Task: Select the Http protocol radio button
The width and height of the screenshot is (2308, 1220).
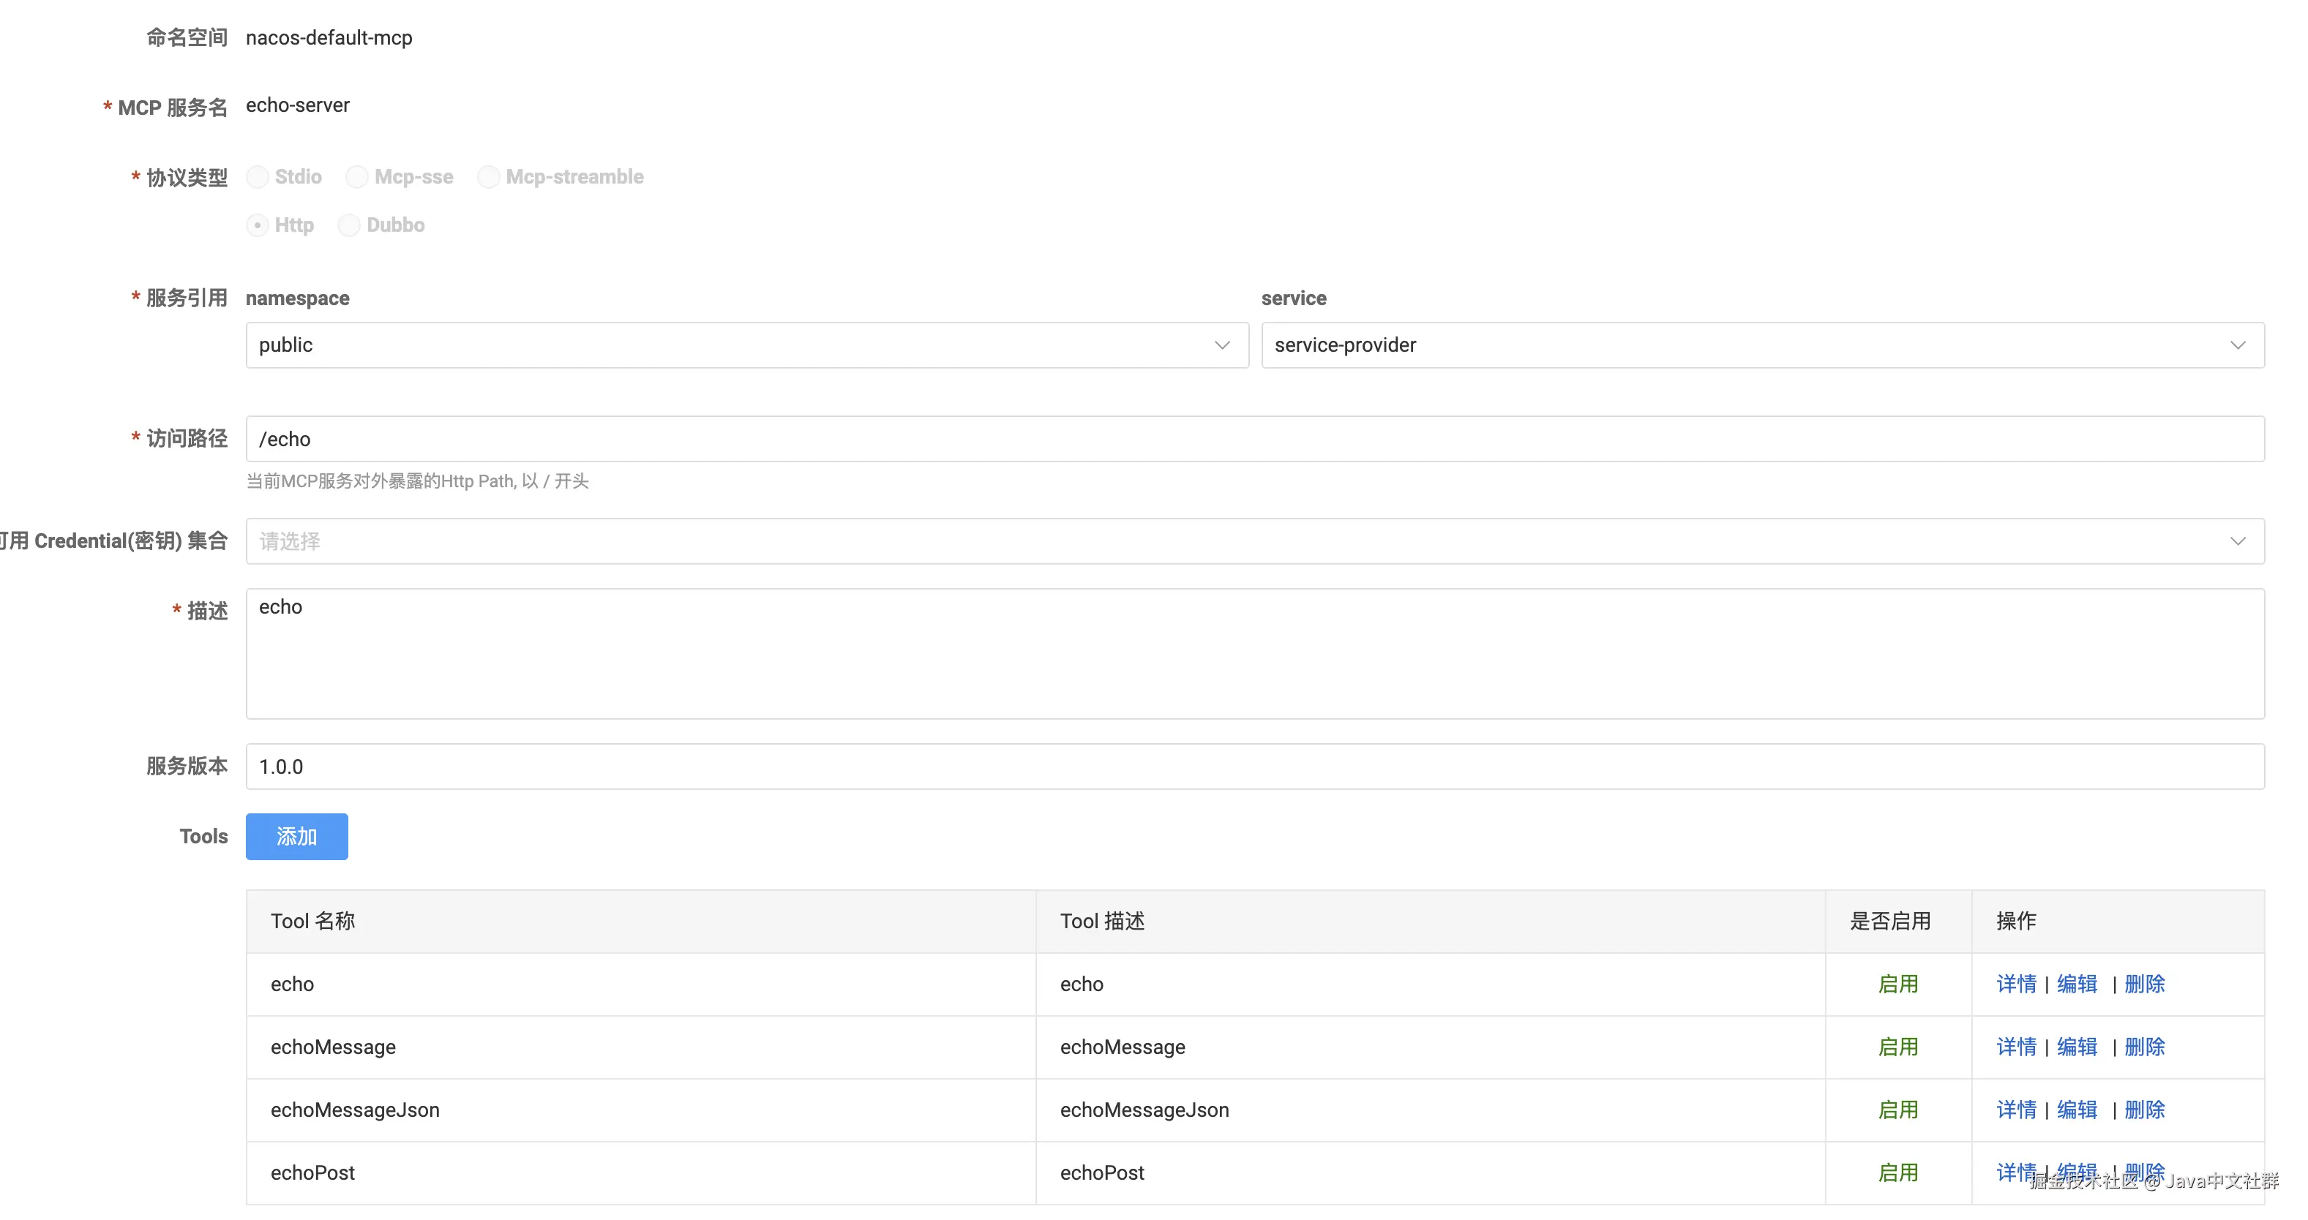Action: point(258,225)
